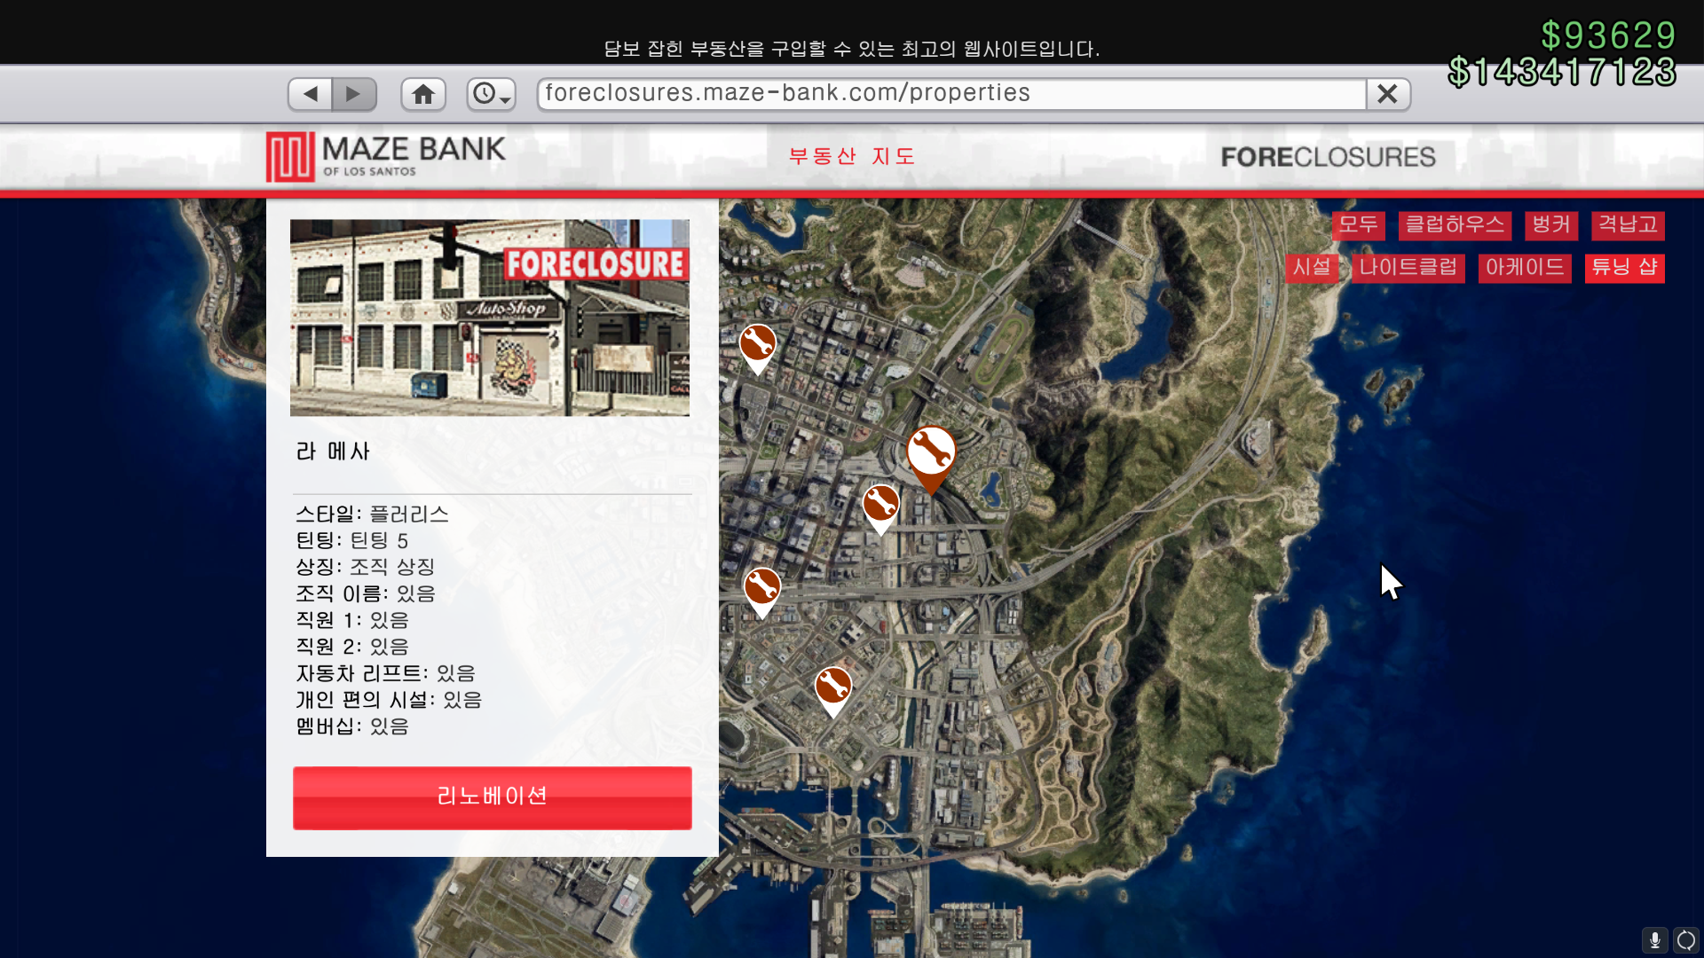Click the browser forward arrow button

[x=354, y=94]
